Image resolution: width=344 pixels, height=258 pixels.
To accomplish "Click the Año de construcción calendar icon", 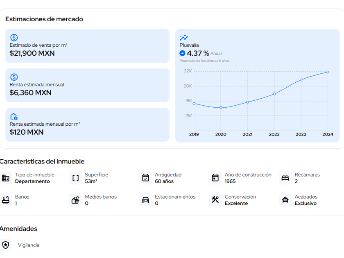I will pos(215,178).
